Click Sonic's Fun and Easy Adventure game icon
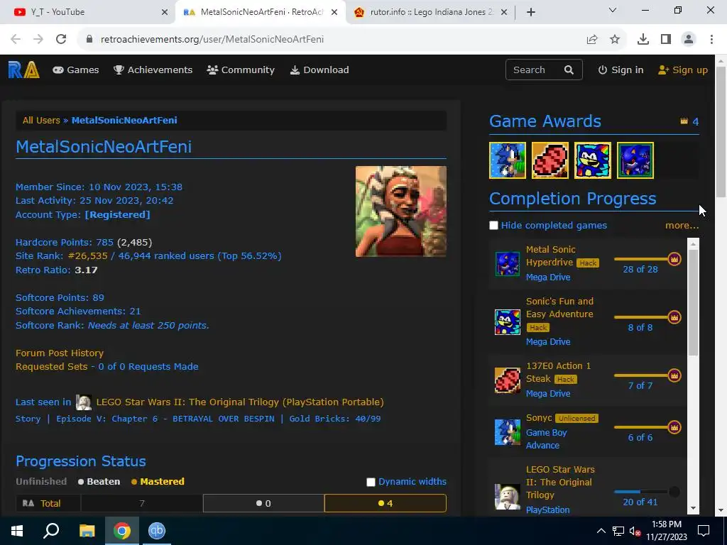727x545 pixels. click(507, 321)
